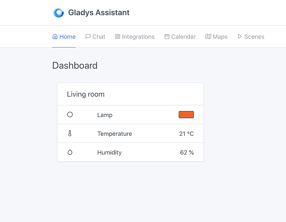Click the Scenes play triangle icon

240,36
